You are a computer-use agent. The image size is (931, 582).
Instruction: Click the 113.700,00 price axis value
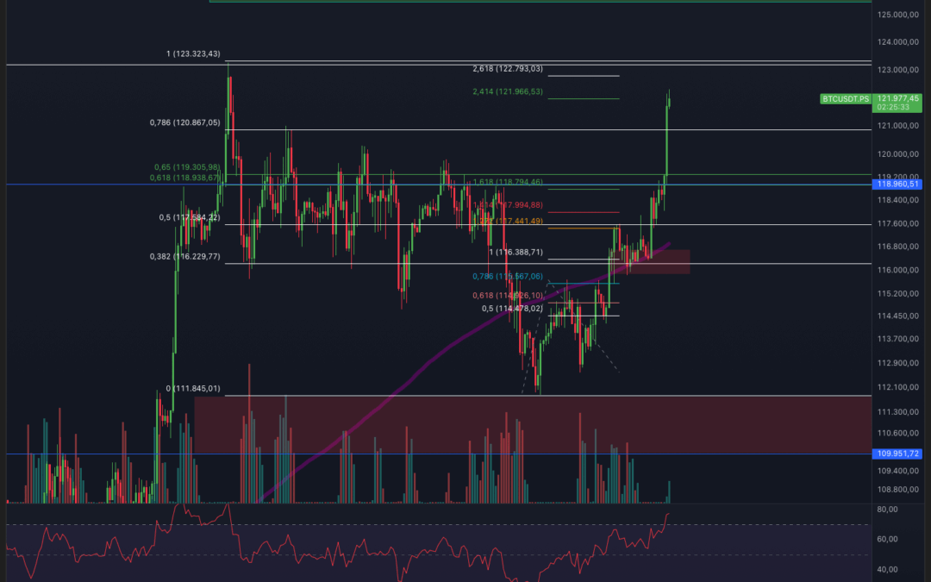tap(897, 339)
